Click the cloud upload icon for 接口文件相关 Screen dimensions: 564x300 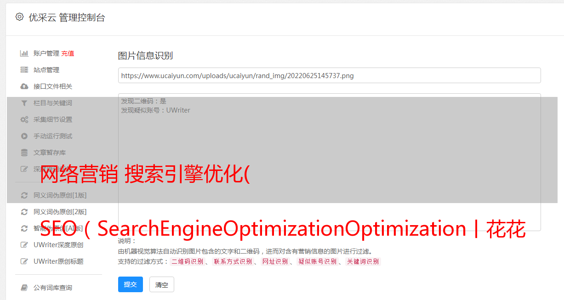click(x=24, y=86)
